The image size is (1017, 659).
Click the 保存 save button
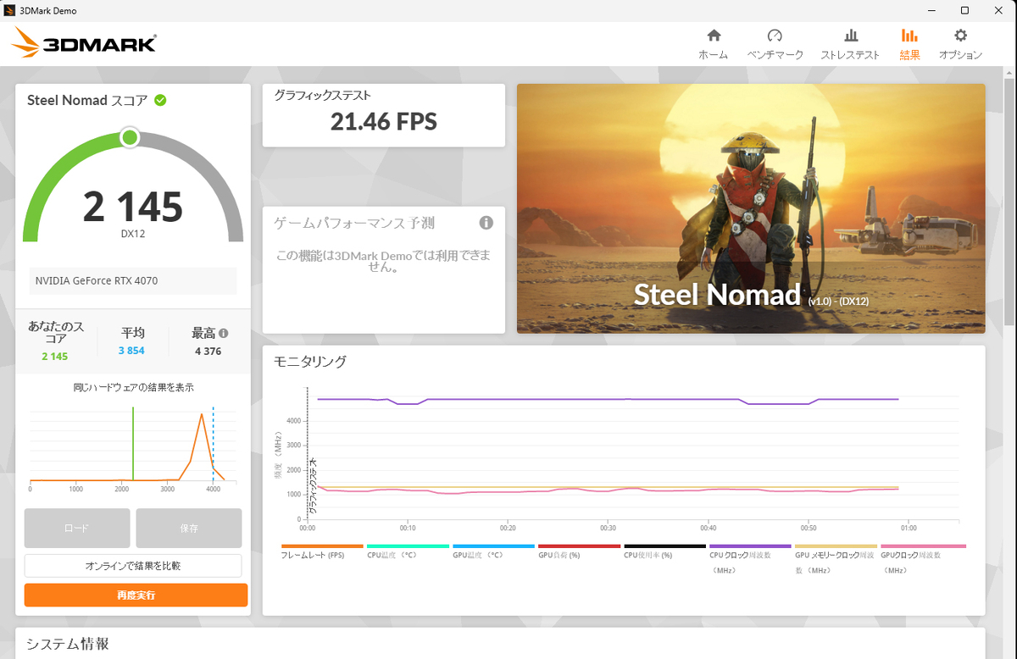pyautogui.click(x=188, y=528)
